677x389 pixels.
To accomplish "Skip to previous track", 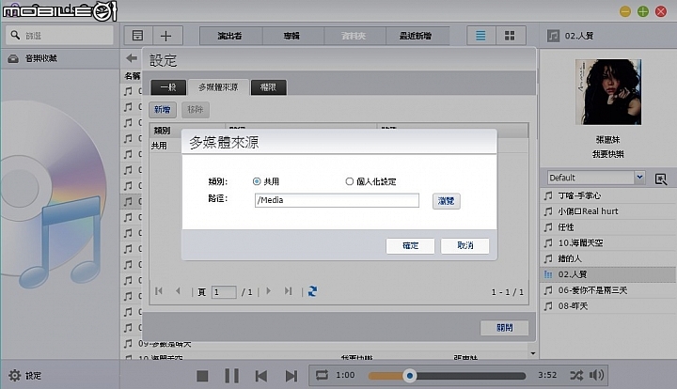I will (x=260, y=376).
